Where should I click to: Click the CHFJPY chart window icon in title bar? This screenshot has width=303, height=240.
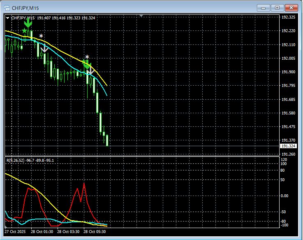[x=7, y=8]
